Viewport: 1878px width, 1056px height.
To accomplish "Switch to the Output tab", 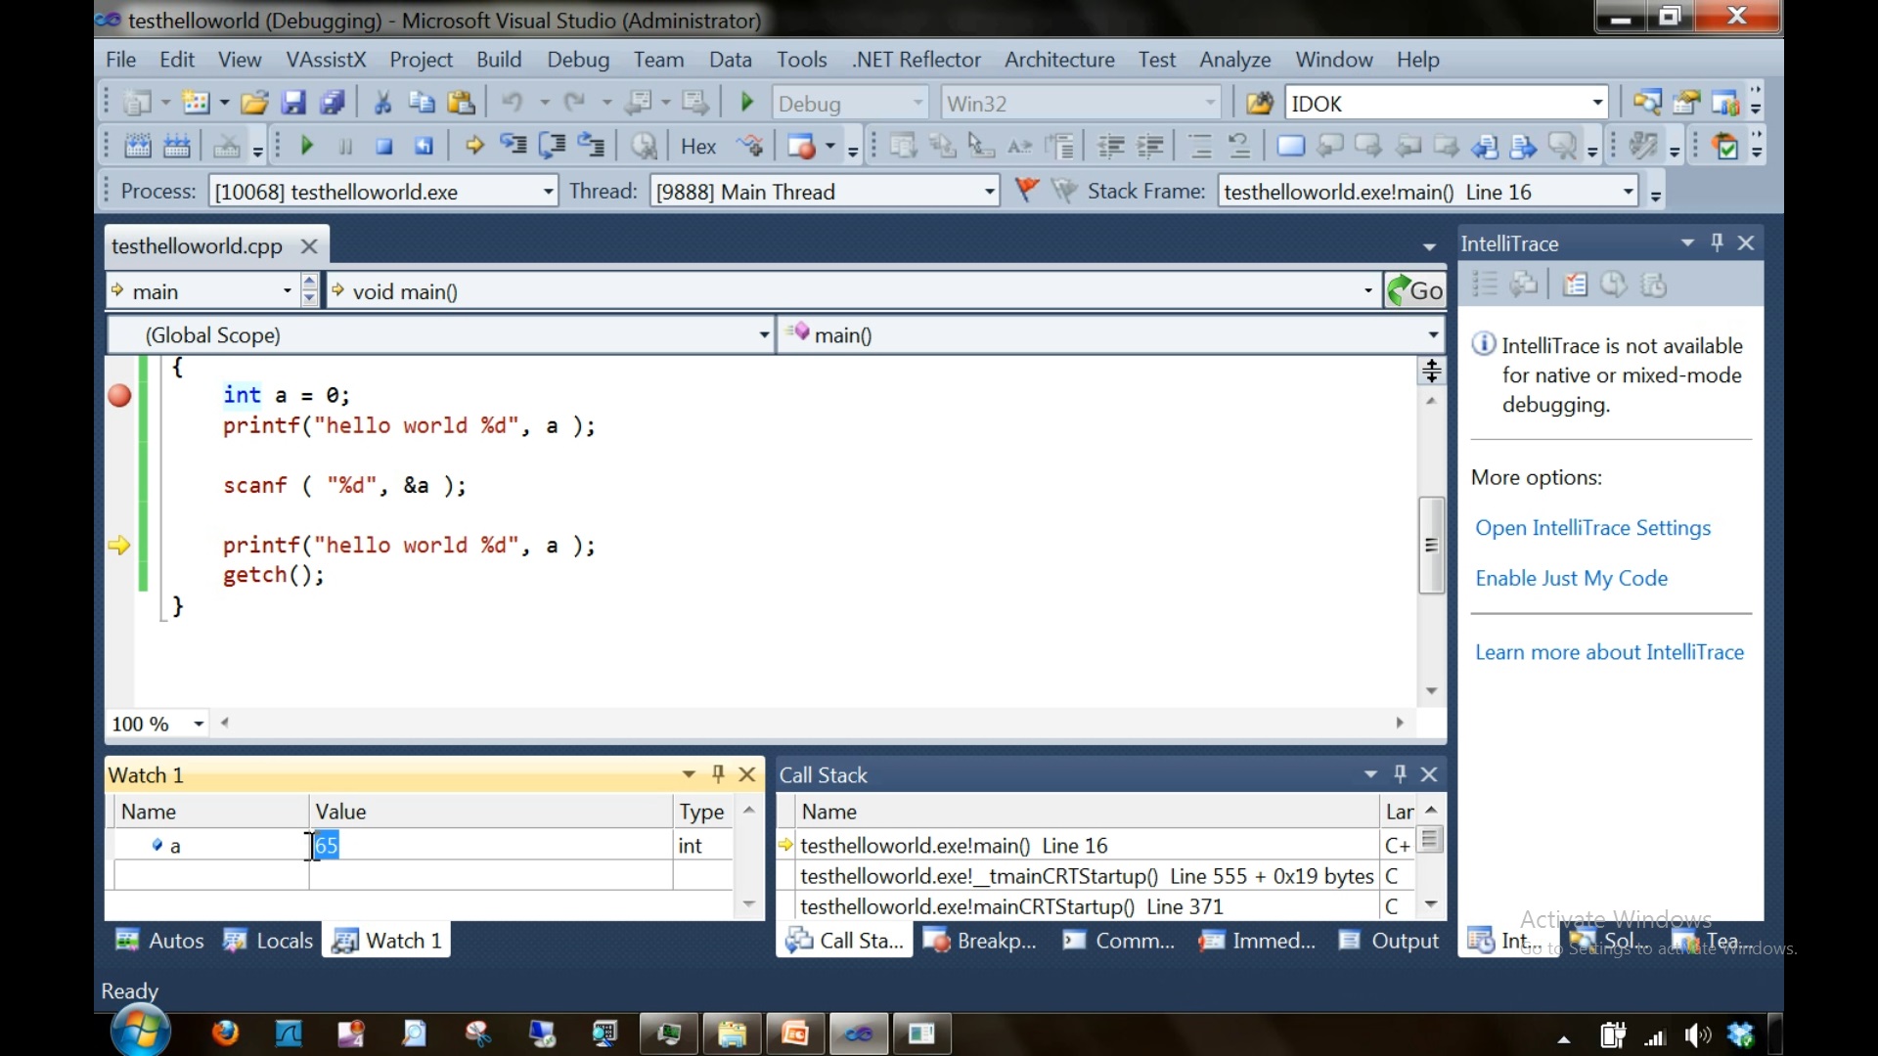I will pos(1389,941).
